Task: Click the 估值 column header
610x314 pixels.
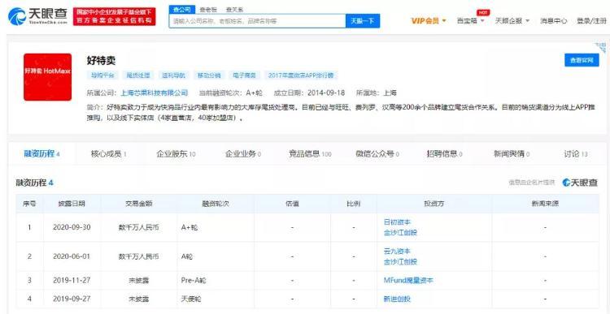Action: coord(292,204)
